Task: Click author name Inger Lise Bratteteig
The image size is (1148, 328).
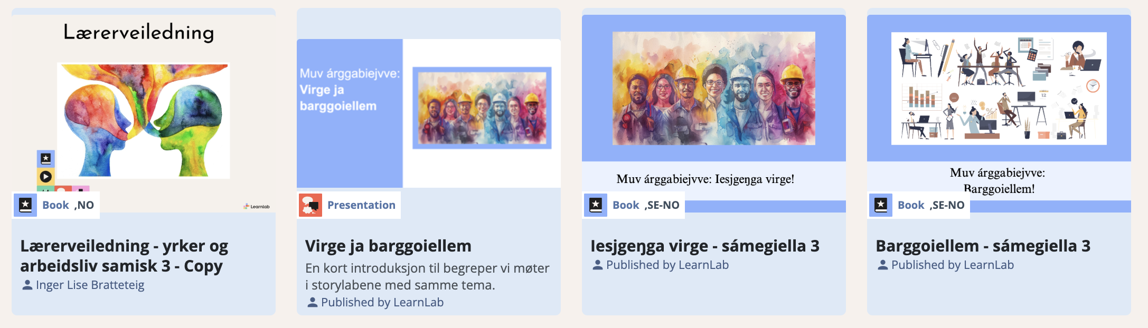Action: point(90,285)
